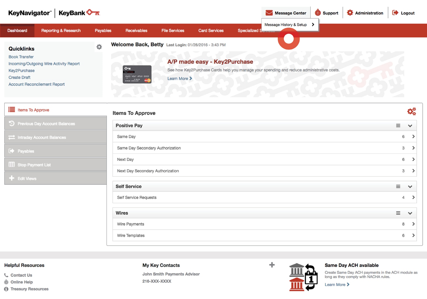
Task: Open the Treasury Resources link
Action: (29, 289)
